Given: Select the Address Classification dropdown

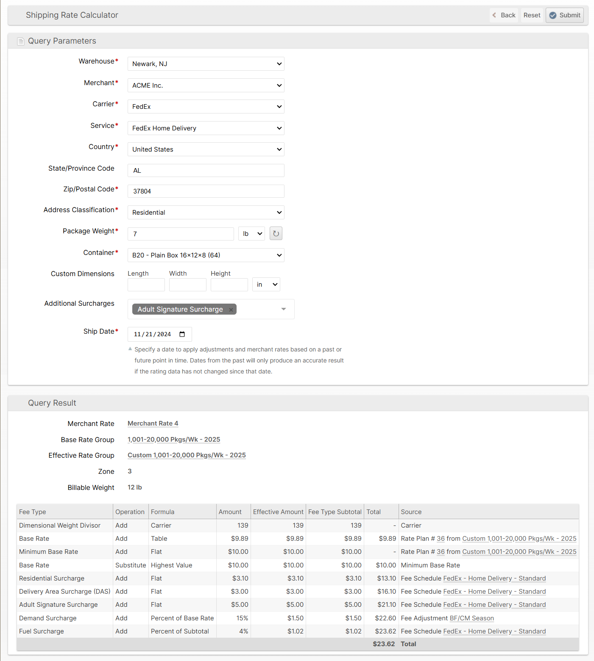Looking at the screenshot, I should click(206, 213).
